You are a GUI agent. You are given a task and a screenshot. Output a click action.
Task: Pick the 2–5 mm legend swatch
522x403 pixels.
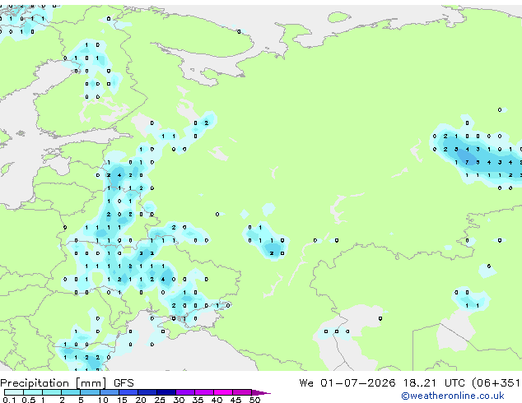click(x=71, y=392)
